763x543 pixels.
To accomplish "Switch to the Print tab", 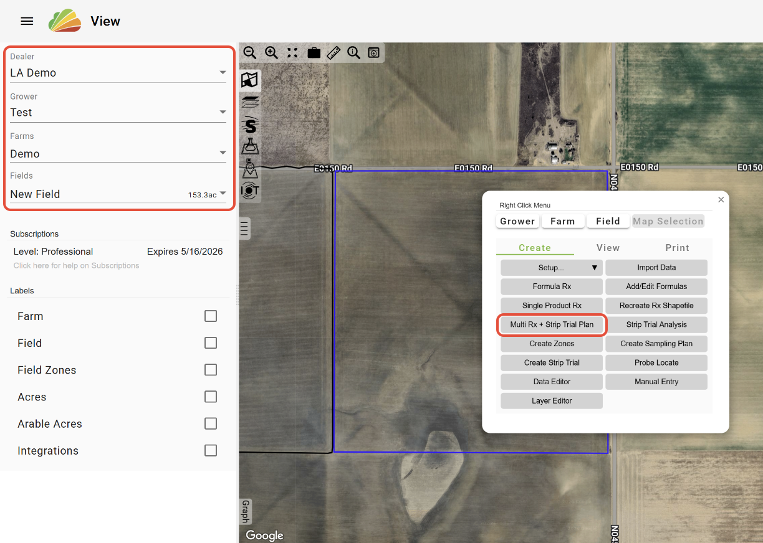I will 677,248.
